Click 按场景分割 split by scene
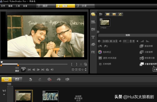 147,58
